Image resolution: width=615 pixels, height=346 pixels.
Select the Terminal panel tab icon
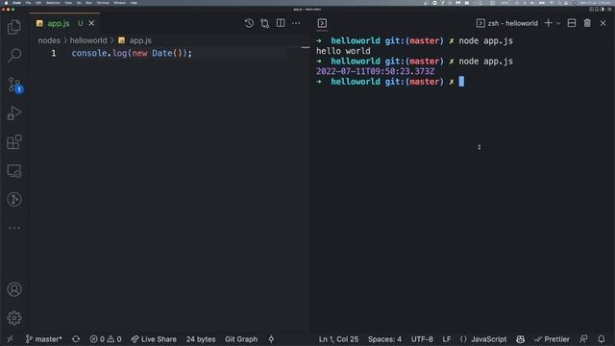pyautogui.click(x=322, y=23)
